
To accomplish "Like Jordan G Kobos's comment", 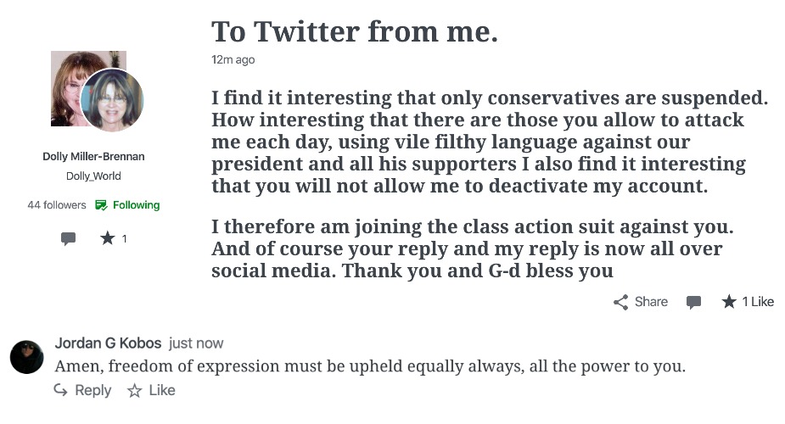I will click(x=151, y=390).
